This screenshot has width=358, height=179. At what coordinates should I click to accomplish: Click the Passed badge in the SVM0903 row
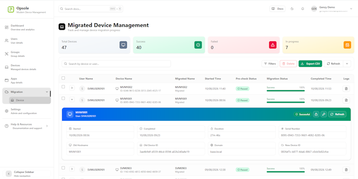[242, 170]
